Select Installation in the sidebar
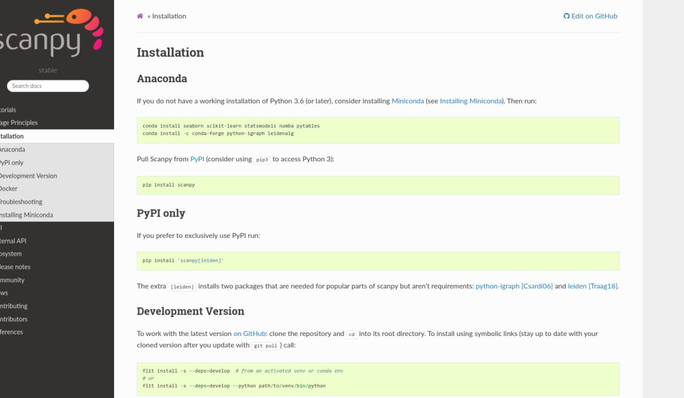The width and height of the screenshot is (684, 398). pyautogui.click(x=57, y=136)
